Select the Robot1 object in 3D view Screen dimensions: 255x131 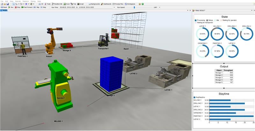(51, 41)
